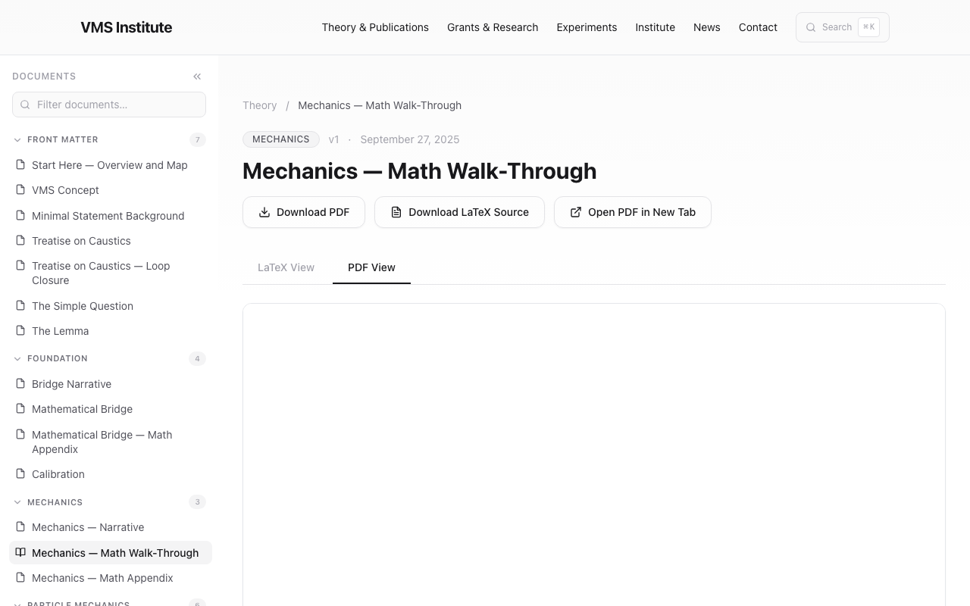The image size is (970, 606).
Task: Open the VMS Concept document
Action: point(111,190)
